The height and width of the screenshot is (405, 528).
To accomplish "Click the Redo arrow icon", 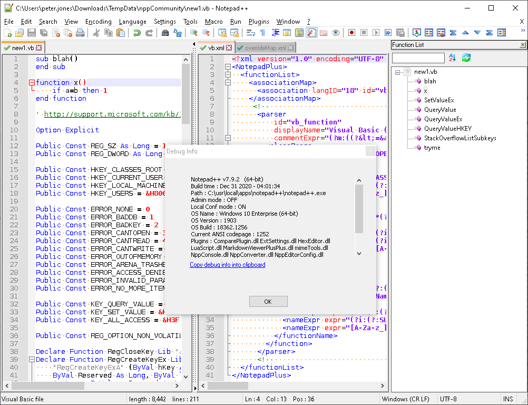I will click(149, 33).
